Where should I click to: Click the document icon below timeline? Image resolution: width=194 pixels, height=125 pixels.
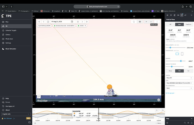click(35, 123)
